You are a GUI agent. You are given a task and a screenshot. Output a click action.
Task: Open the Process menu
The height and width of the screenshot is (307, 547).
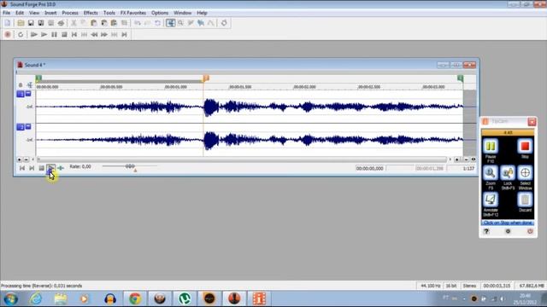click(x=70, y=13)
